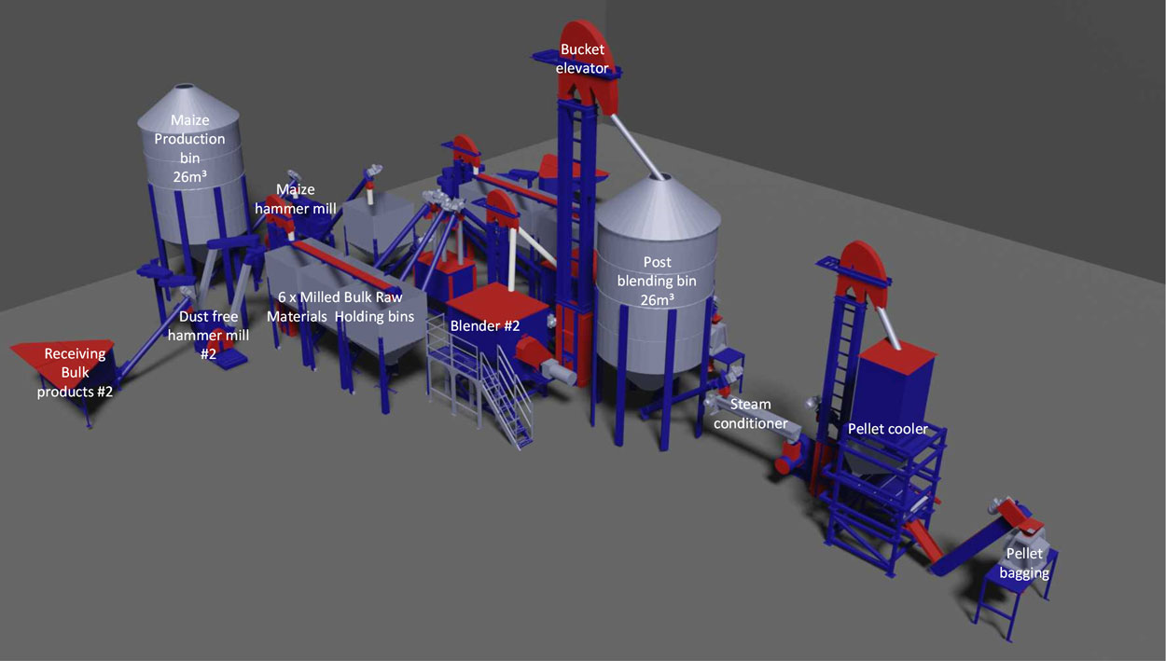
Task: Click the conical roof of the post blending silo
Action: 659,205
